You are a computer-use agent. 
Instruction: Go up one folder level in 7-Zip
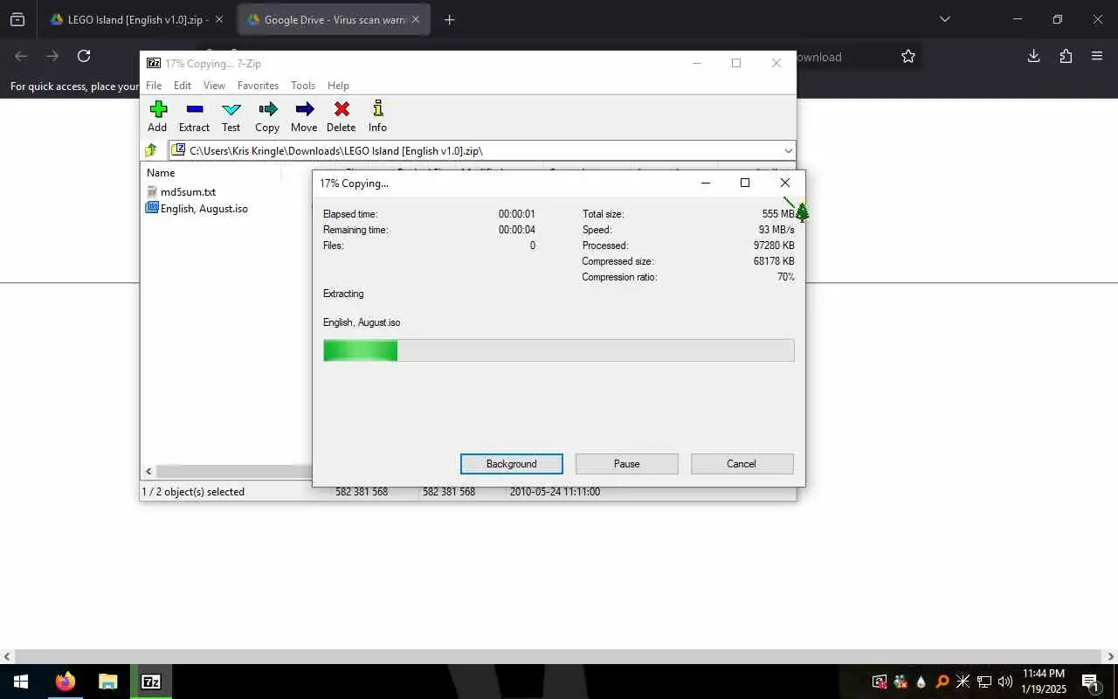click(151, 150)
